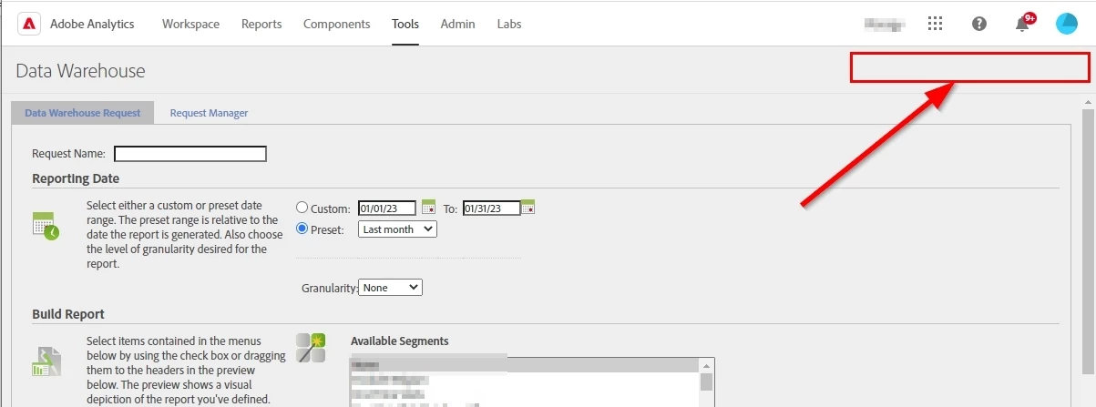Open the Preset Last month dropdown
1096x407 pixels.
point(397,229)
